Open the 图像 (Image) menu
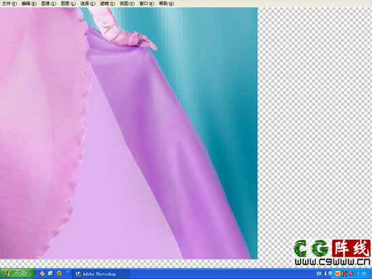372x279 pixels. coord(49,3)
